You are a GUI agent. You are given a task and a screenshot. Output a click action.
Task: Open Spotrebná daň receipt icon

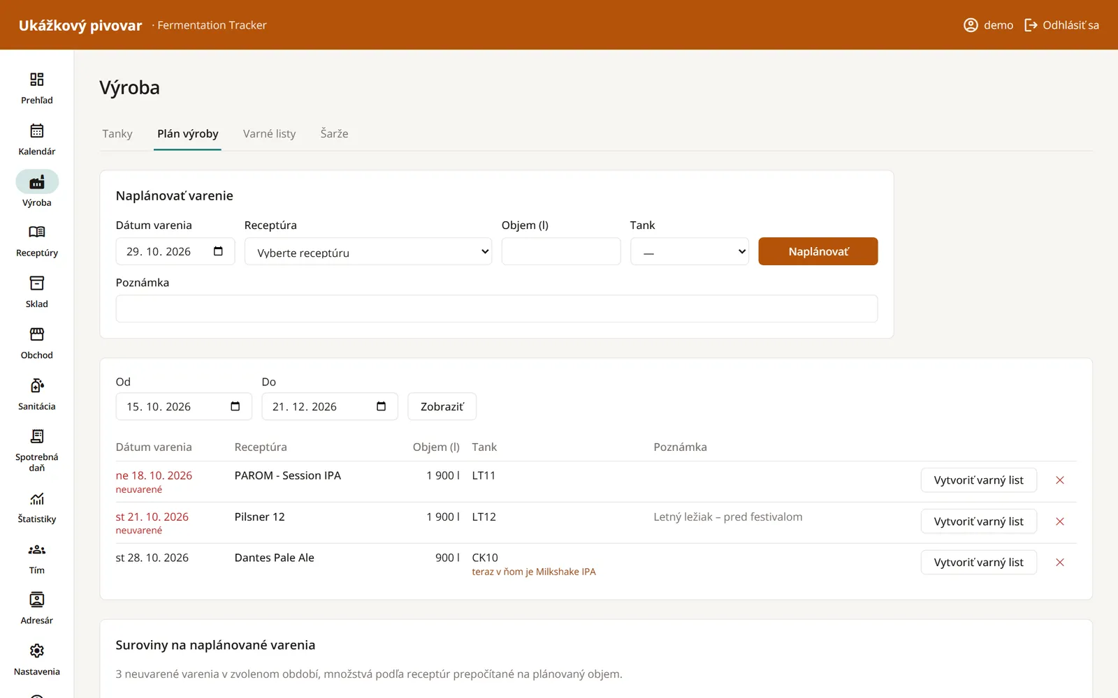point(37,436)
